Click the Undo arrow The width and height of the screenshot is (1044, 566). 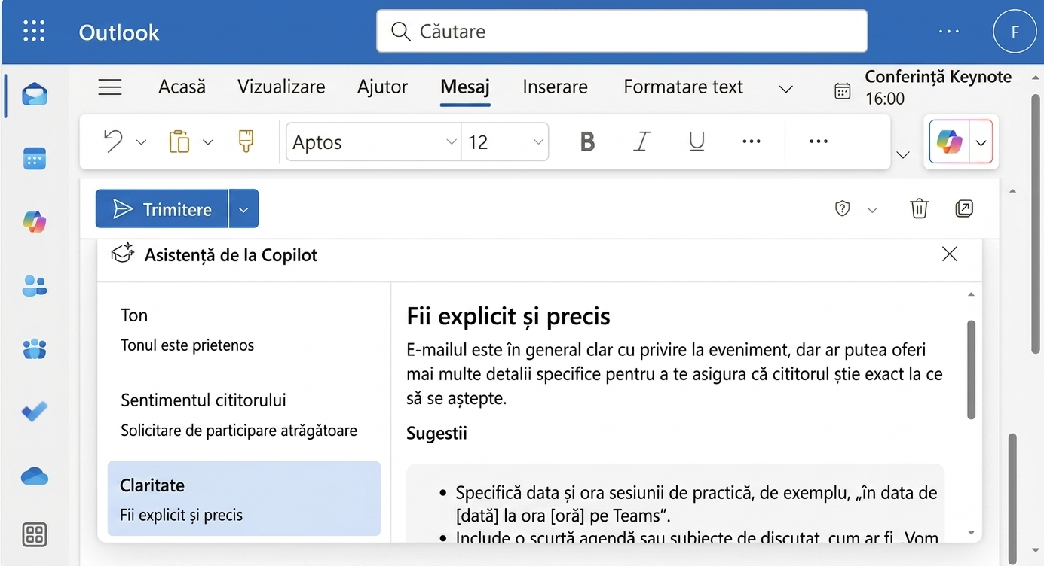113,141
